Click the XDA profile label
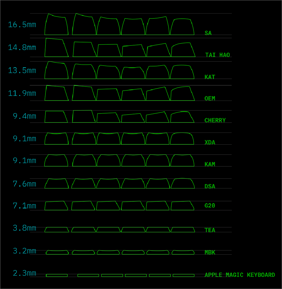 210,142
